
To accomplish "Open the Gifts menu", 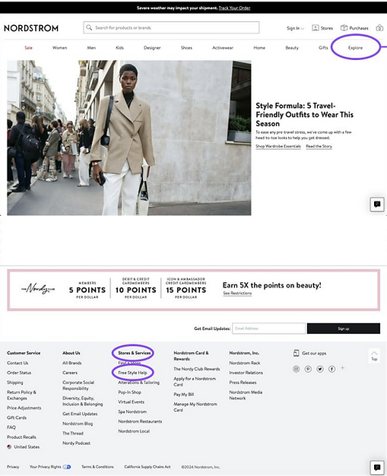I will pyautogui.click(x=323, y=48).
